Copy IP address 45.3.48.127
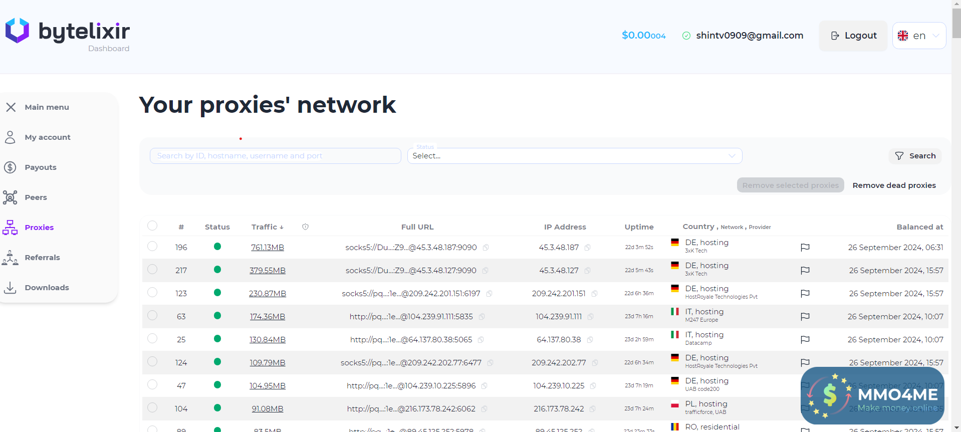The height and width of the screenshot is (432, 961). 587,271
